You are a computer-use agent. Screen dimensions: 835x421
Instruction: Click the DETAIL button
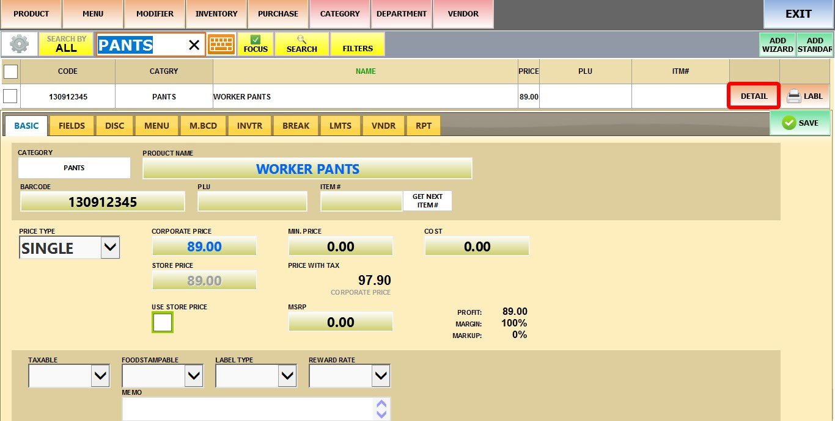pyautogui.click(x=754, y=96)
